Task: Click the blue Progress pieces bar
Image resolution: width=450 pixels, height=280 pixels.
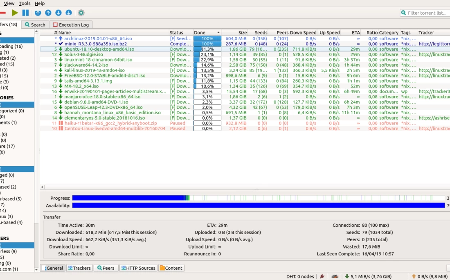Action: 258,198
